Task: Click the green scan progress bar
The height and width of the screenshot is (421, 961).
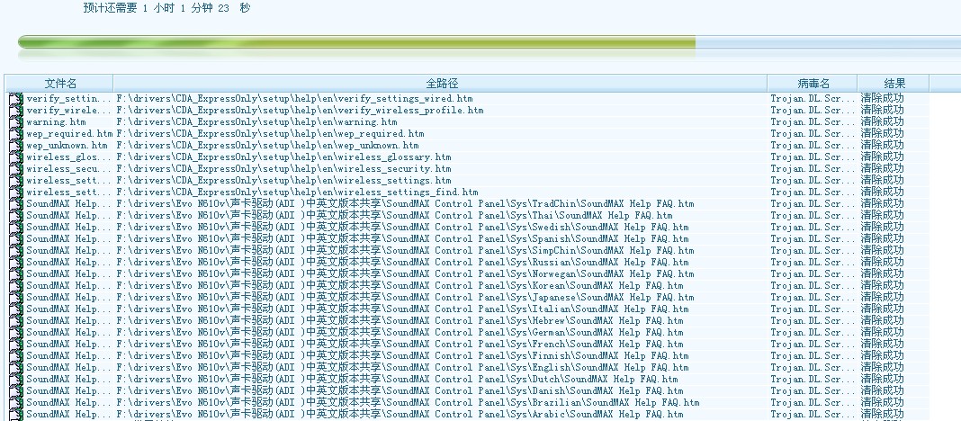Action: pos(356,42)
